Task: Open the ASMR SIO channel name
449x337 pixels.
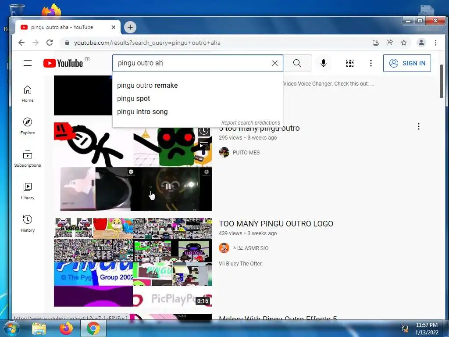Action: [250, 248]
